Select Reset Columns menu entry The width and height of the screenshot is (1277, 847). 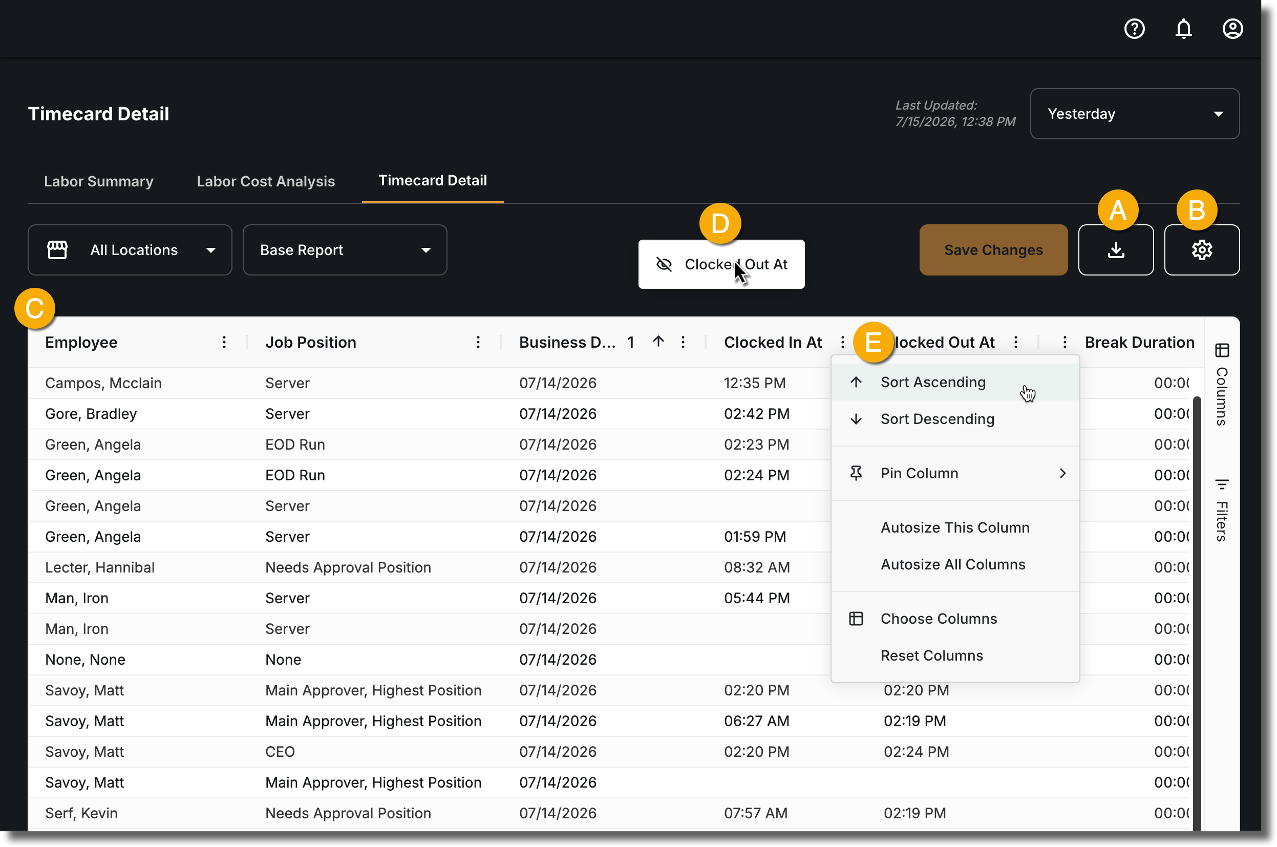(x=954, y=655)
